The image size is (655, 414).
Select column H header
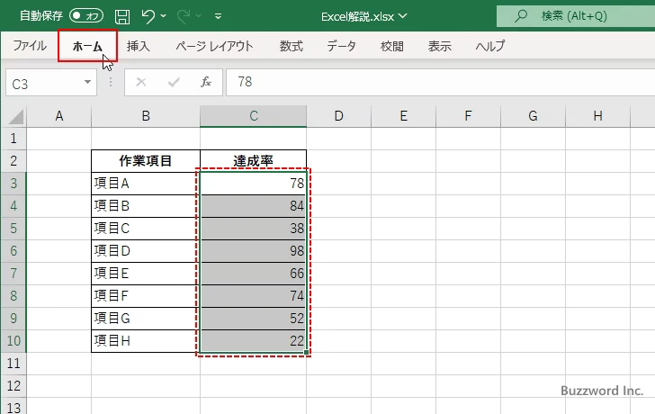(597, 116)
